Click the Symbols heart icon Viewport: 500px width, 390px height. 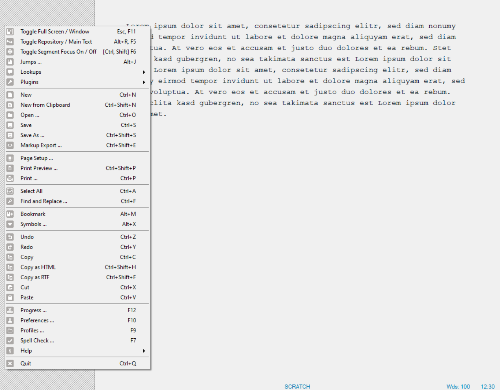click(x=10, y=224)
